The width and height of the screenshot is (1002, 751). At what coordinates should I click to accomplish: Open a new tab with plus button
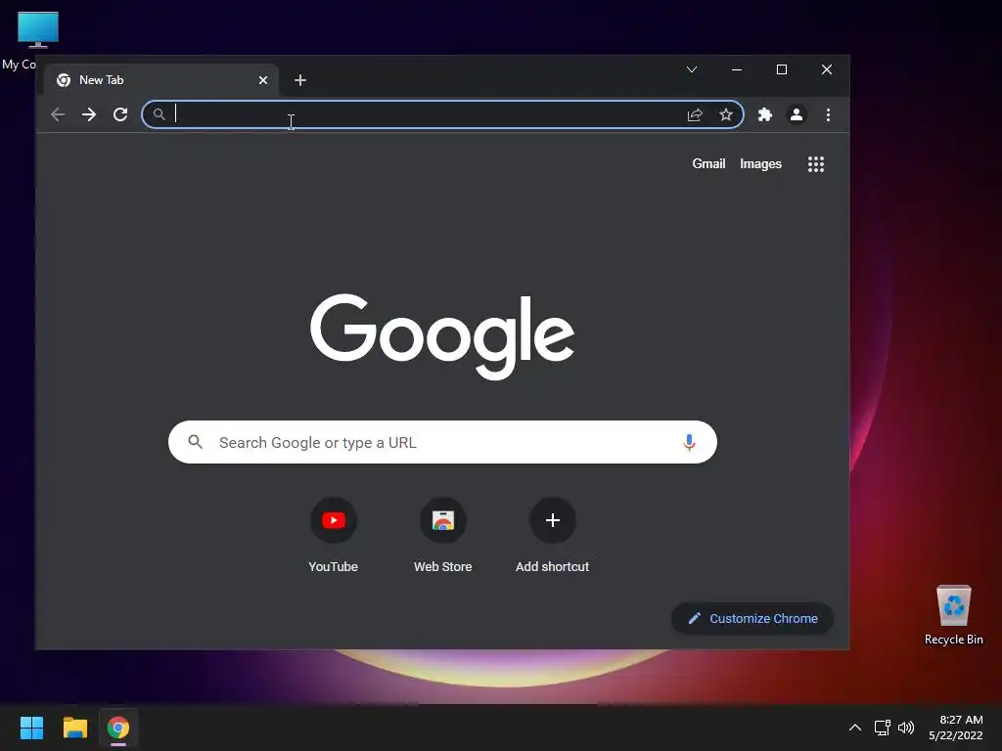pos(300,80)
